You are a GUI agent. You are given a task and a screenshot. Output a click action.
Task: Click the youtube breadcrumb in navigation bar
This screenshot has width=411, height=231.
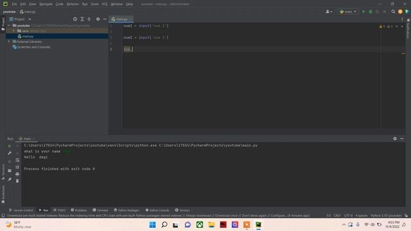tap(10, 12)
